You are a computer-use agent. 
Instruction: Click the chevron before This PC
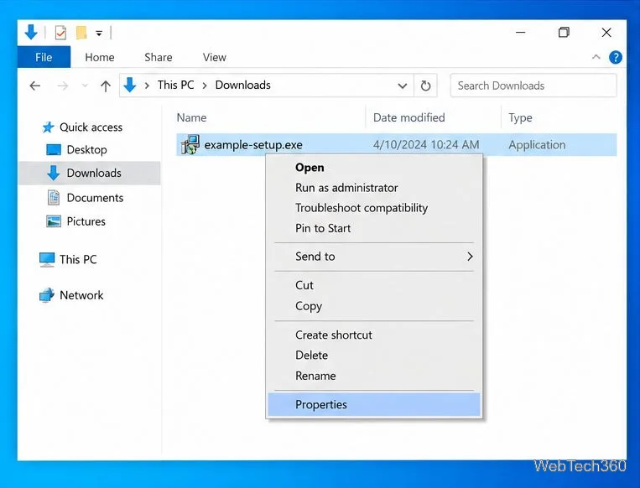[147, 86]
